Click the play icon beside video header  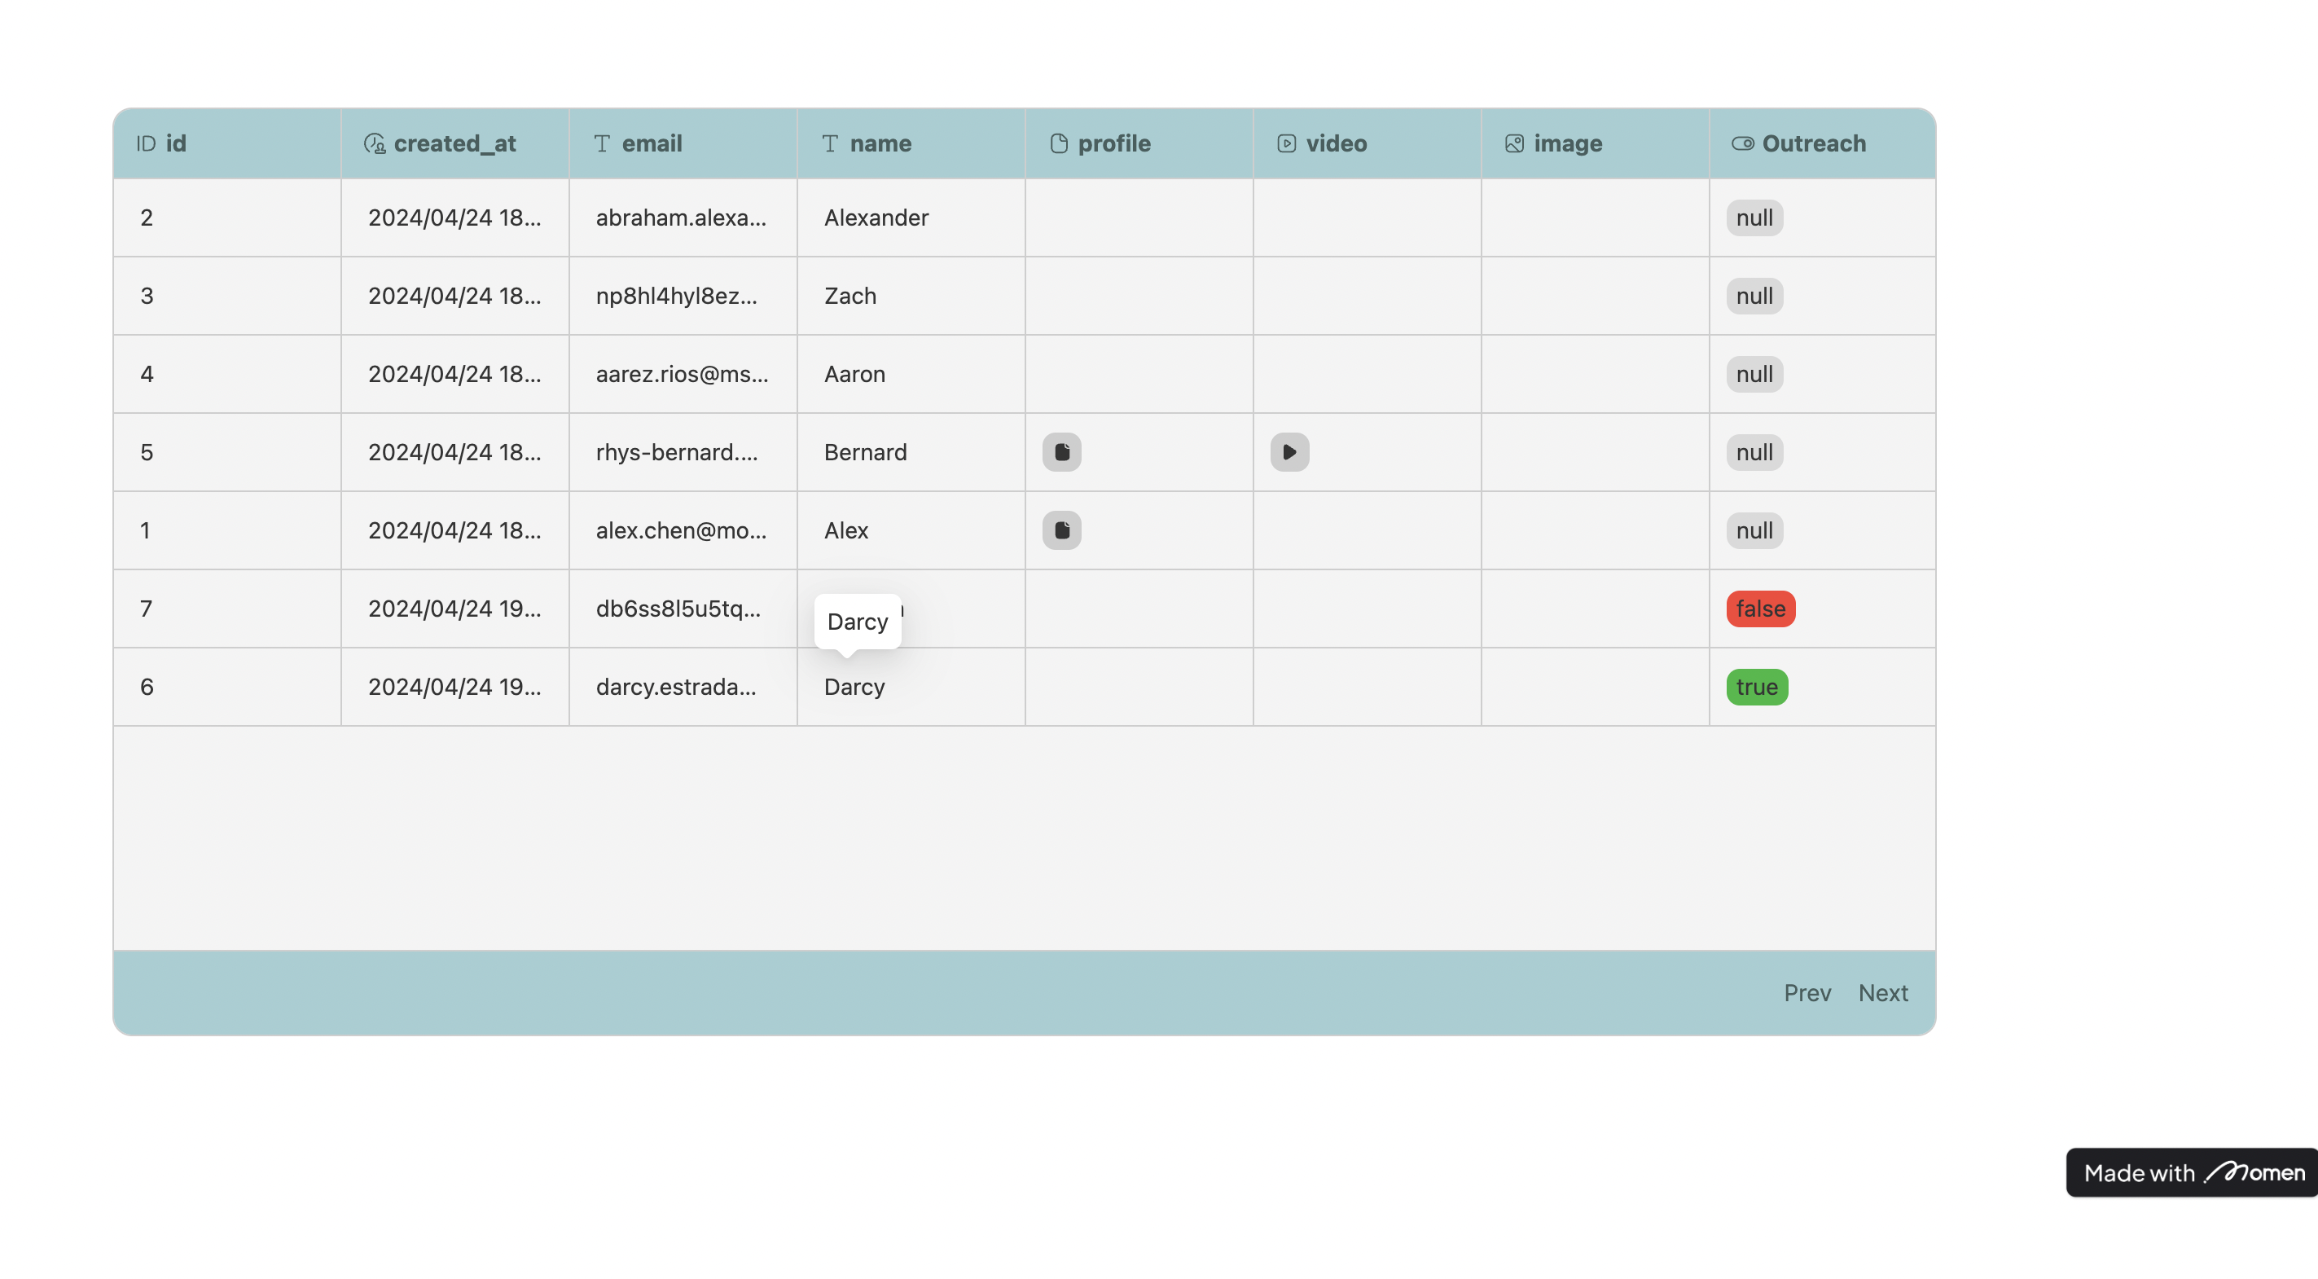[x=1287, y=144]
